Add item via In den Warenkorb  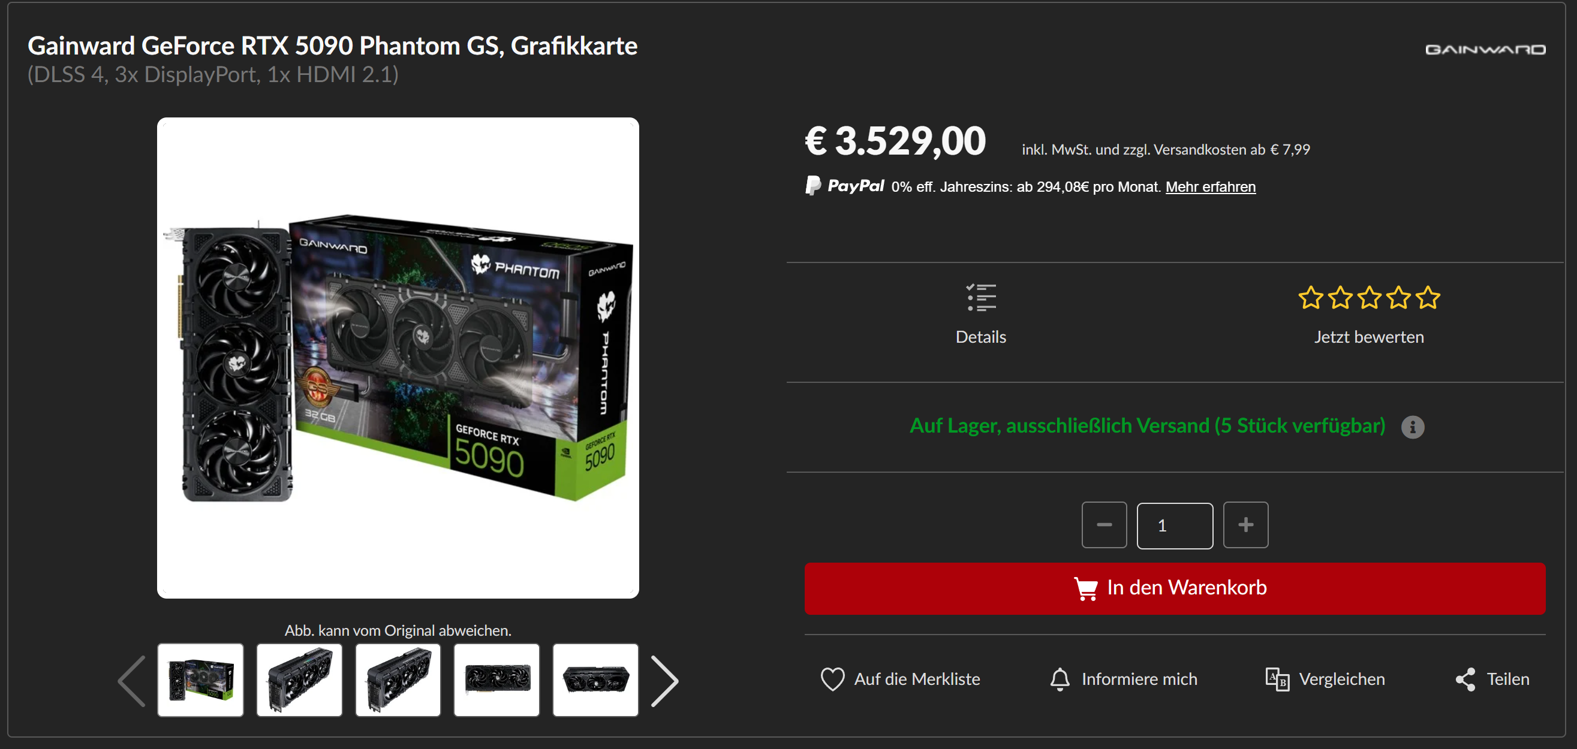click(1174, 588)
